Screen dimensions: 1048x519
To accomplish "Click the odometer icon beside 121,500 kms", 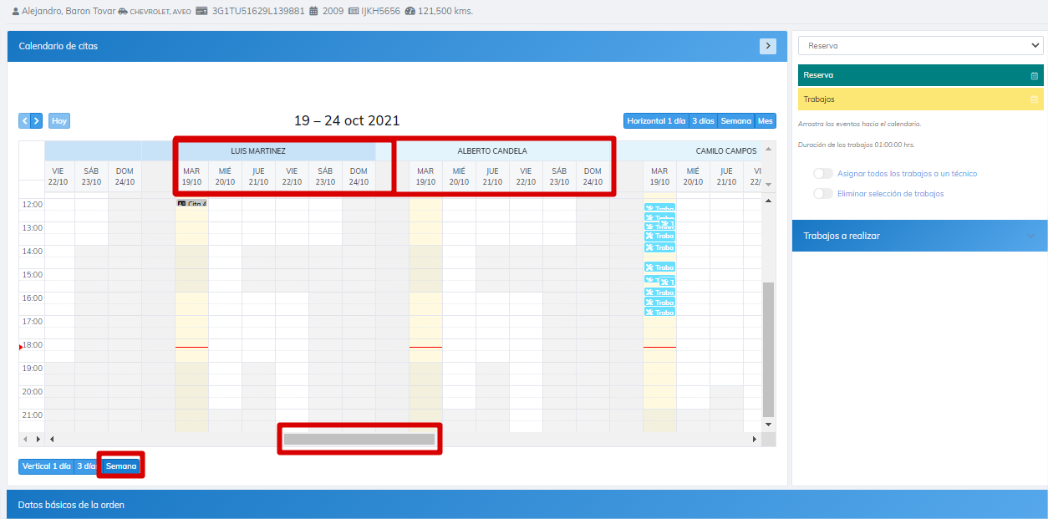I will [410, 12].
